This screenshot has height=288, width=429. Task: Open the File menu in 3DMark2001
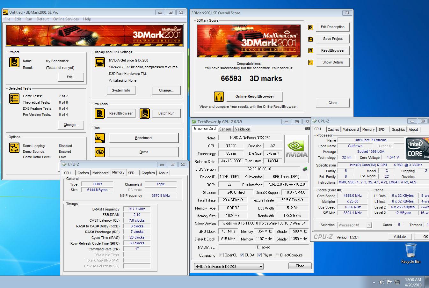(x=7, y=19)
